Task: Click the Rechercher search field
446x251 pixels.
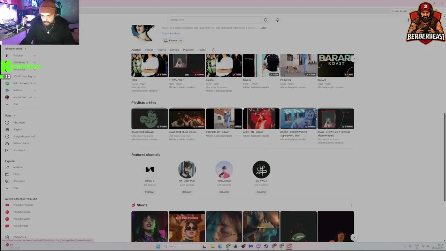Action: (213, 20)
